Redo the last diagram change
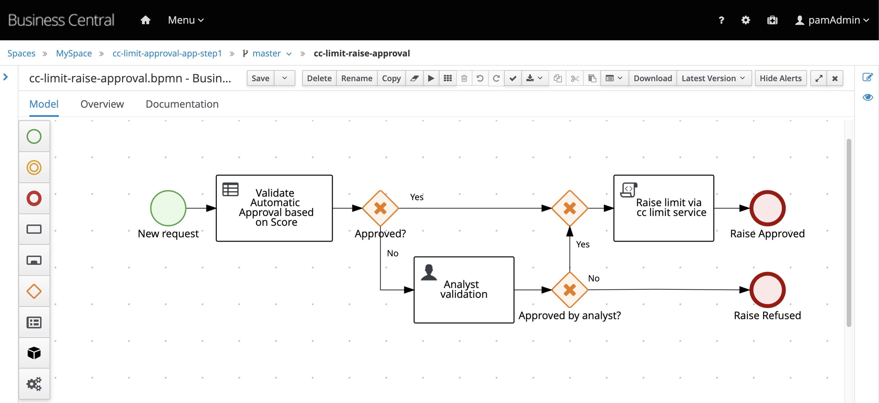 pos(496,78)
